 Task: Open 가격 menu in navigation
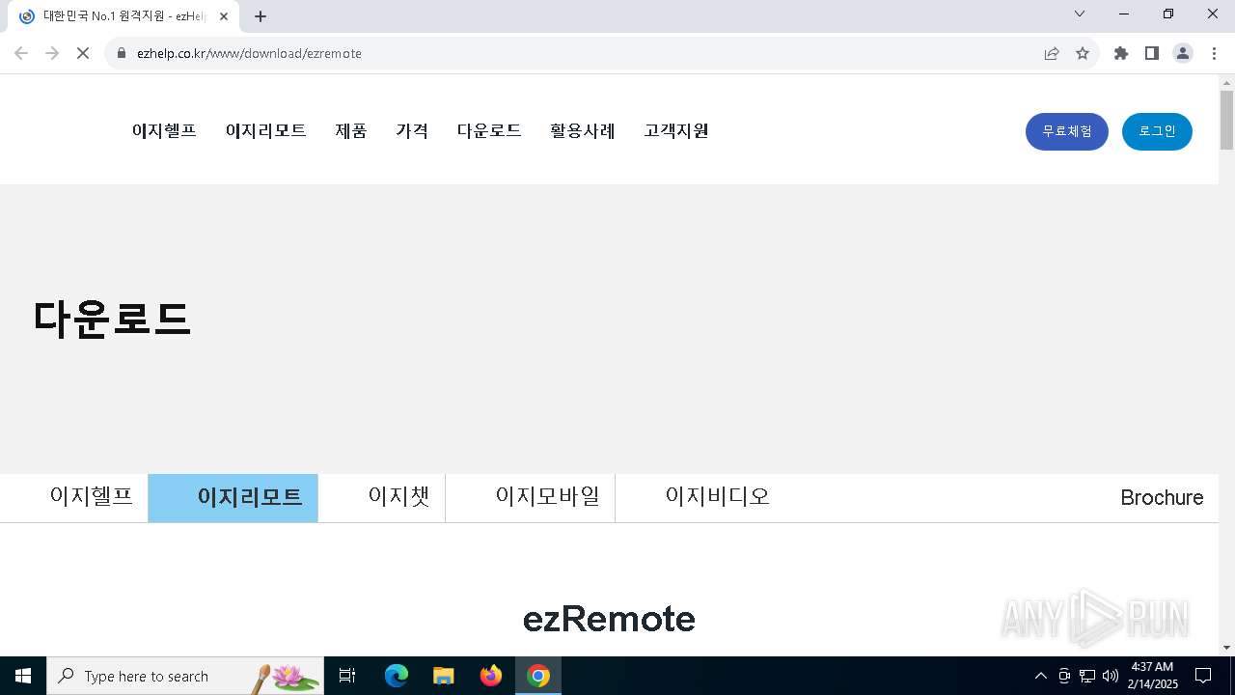point(412,131)
